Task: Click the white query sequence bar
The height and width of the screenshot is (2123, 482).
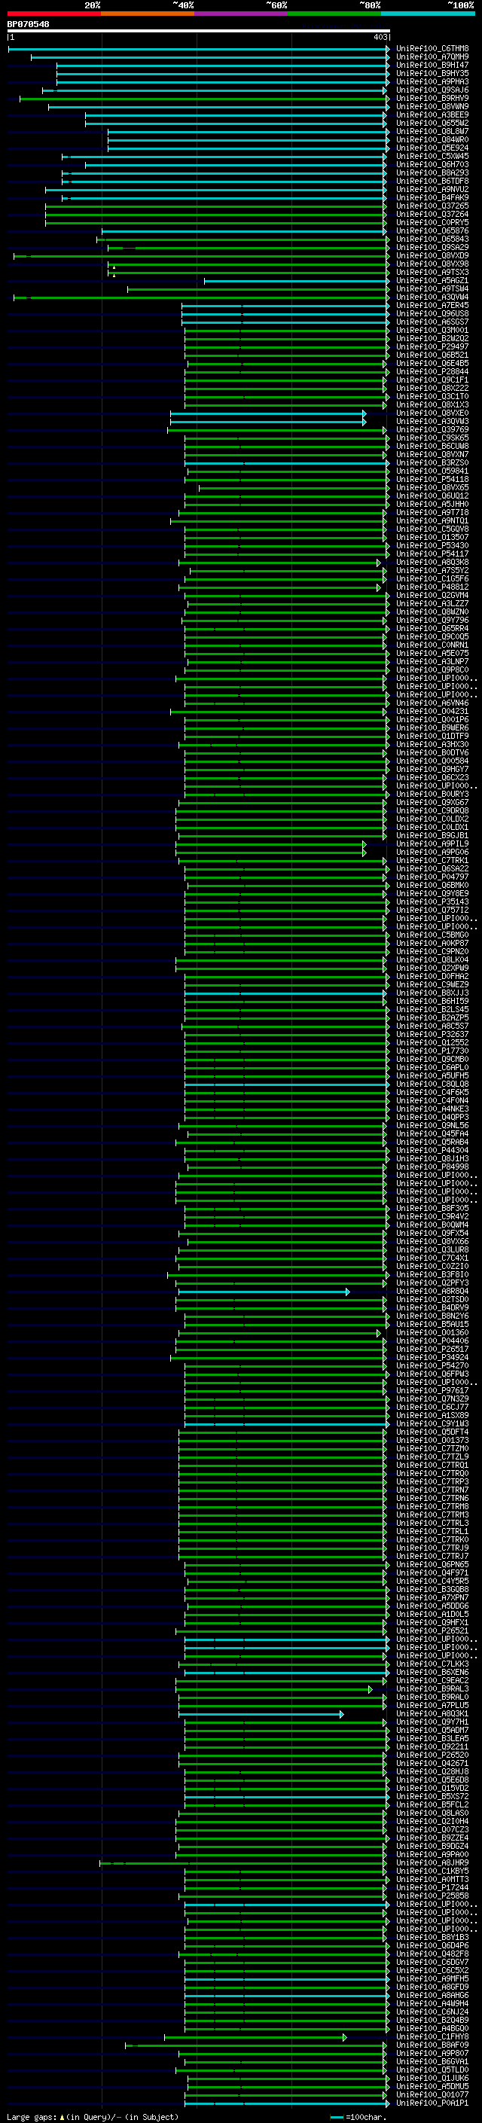Action: (x=199, y=30)
